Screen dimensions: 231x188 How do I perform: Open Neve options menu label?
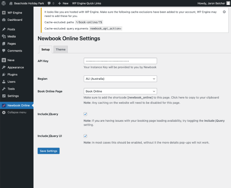tap(11, 60)
